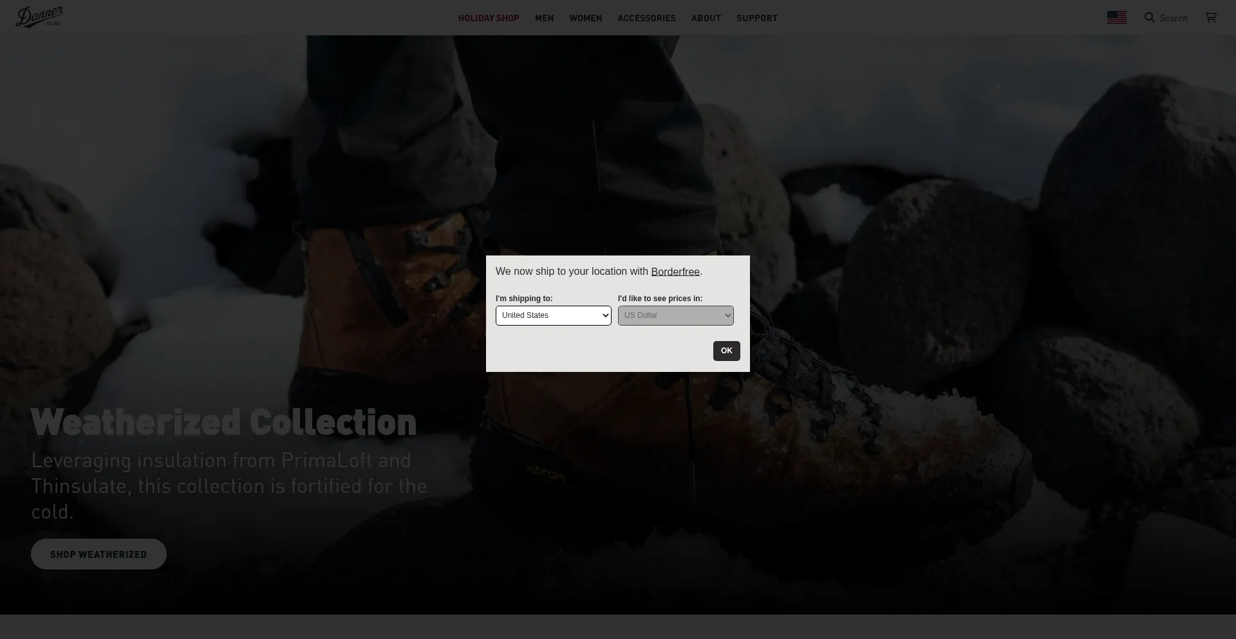Image resolution: width=1236 pixels, height=639 pixels.
Task: Select Accessories in the top navigation
Action: click(x=646, y=18)
